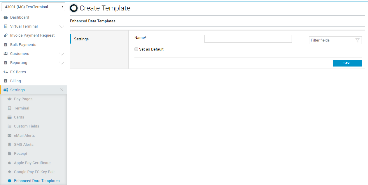The height and width of the screenshot is (185, 368).
Task: Click the funnel icon in Filter fields
Action: point(358,40)
